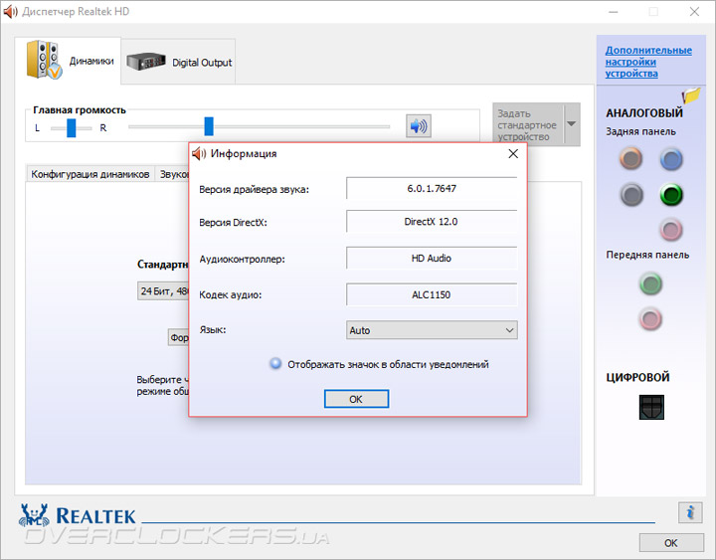Click OK in the Информация dialog
716x560 pixels.
[x=356, y=399]
